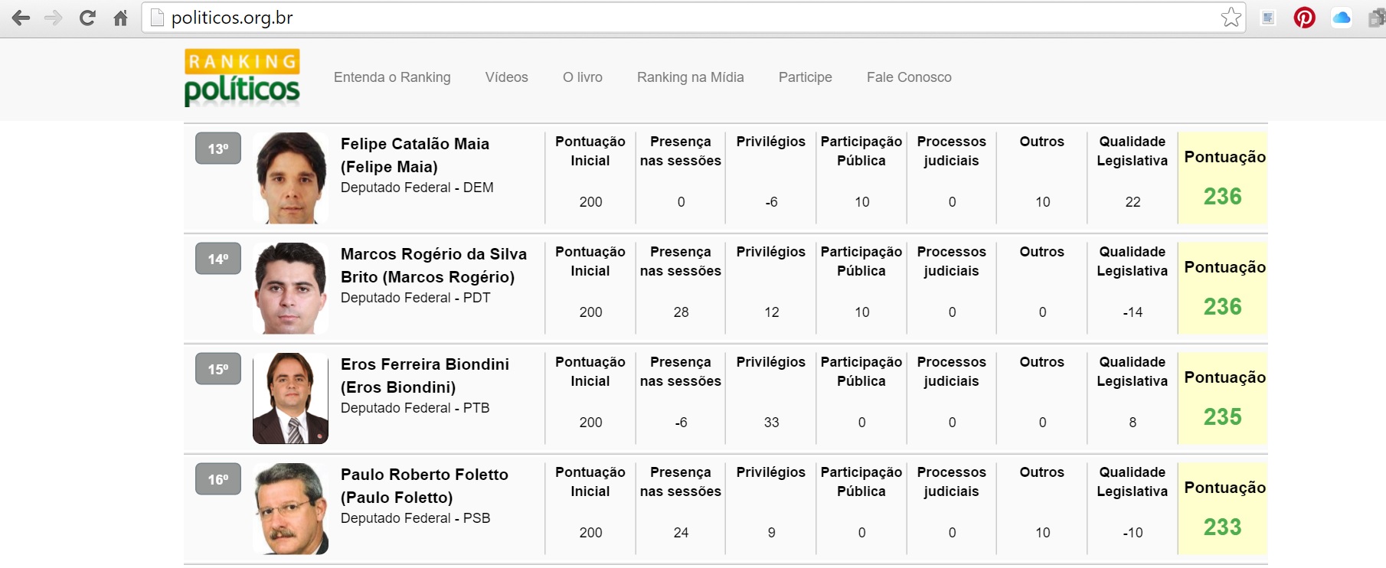Go to the O livro page
The image size is (1386, 568).
click(582, 77)
